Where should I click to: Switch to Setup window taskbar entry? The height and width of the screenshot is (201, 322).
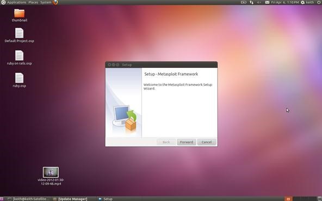(x=106, y=199)
